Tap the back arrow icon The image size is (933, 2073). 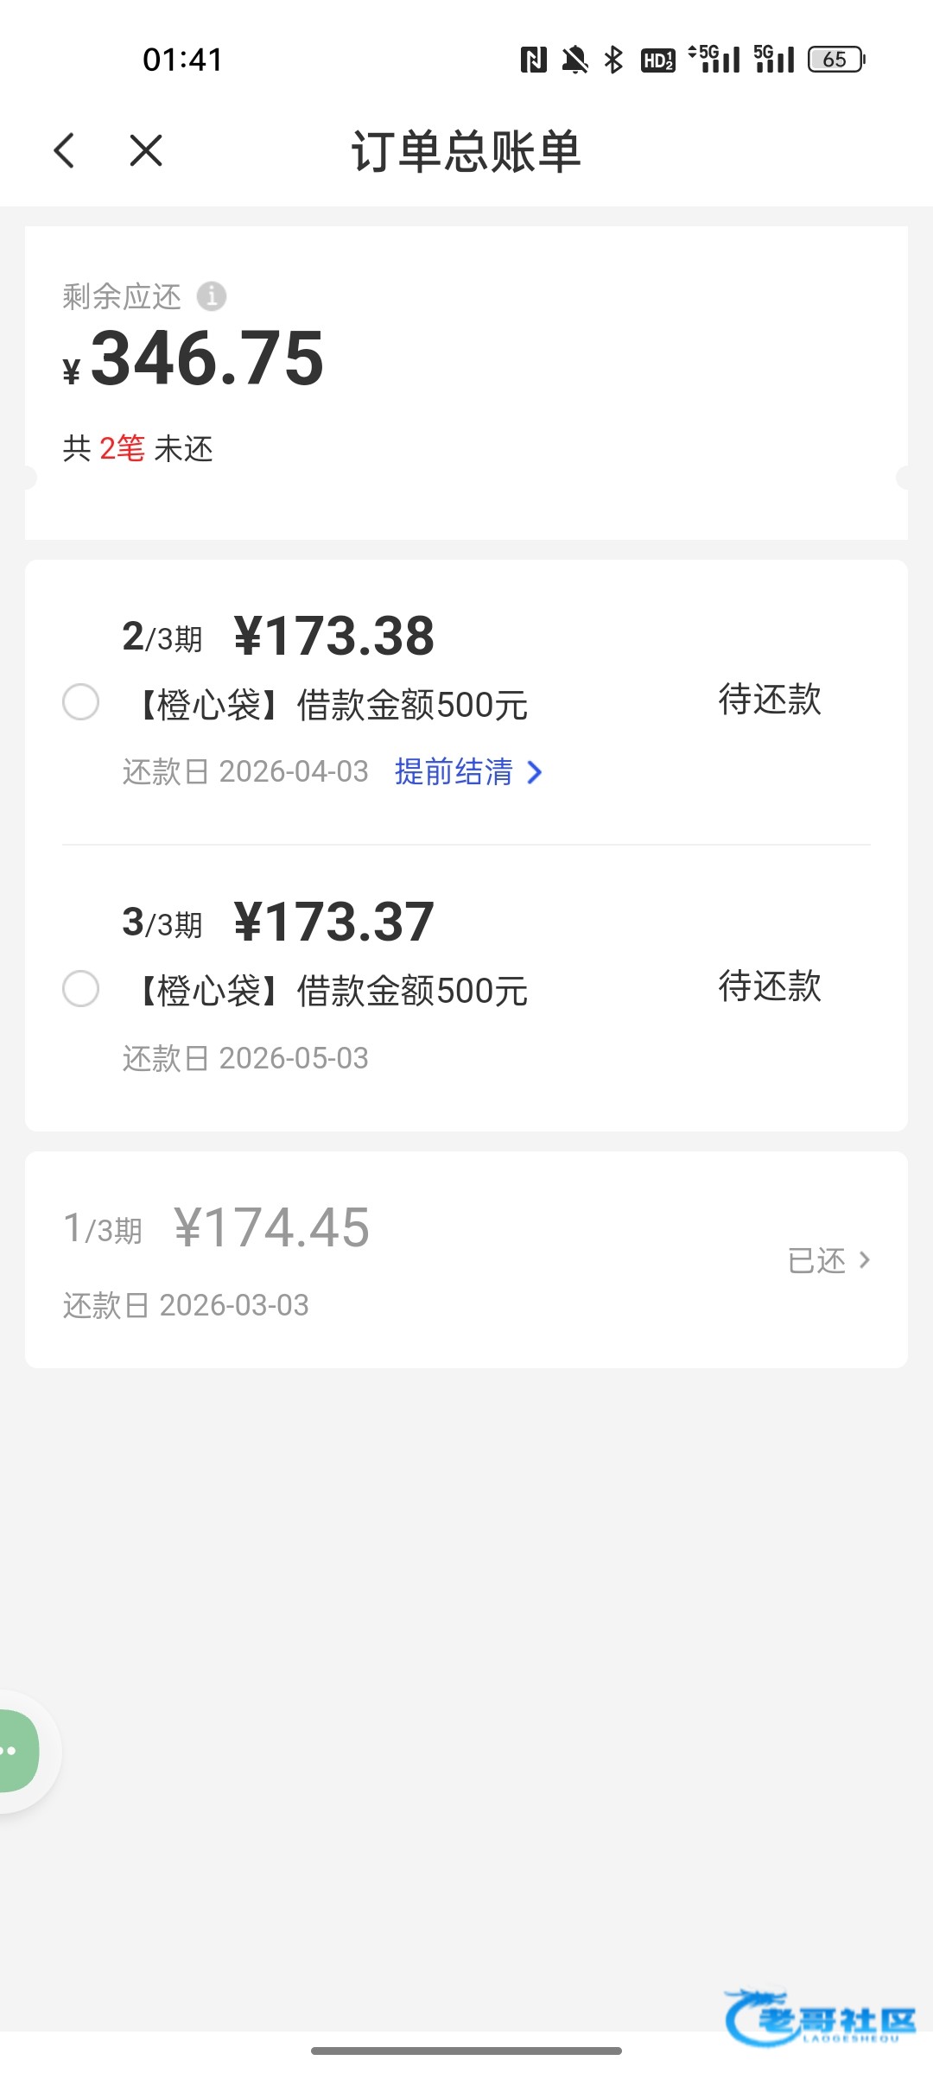[65, 150]
